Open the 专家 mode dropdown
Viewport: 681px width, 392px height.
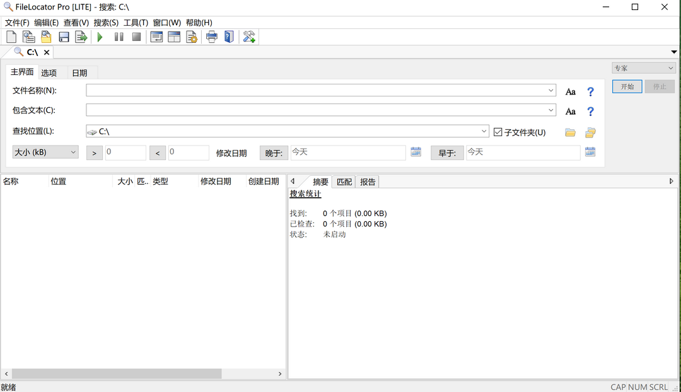[x=643, y=68]
